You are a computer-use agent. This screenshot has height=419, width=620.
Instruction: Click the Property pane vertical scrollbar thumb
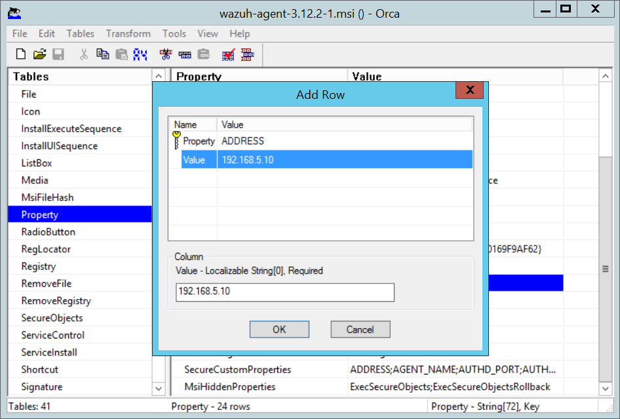coord(606,269)
